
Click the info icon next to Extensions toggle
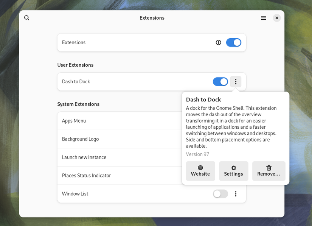218,42
